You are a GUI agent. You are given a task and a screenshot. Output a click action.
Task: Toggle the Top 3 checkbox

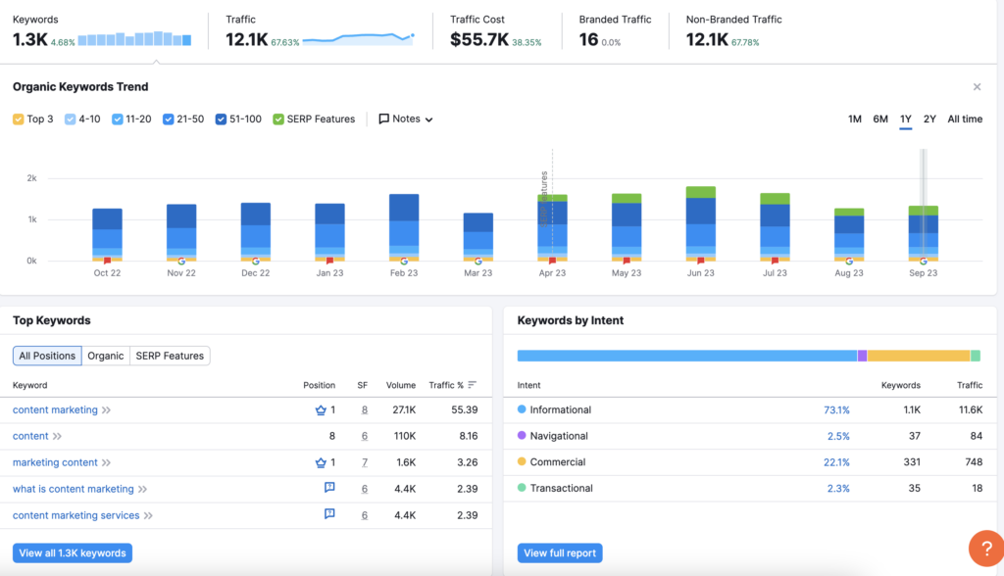(x=18, y=120)
